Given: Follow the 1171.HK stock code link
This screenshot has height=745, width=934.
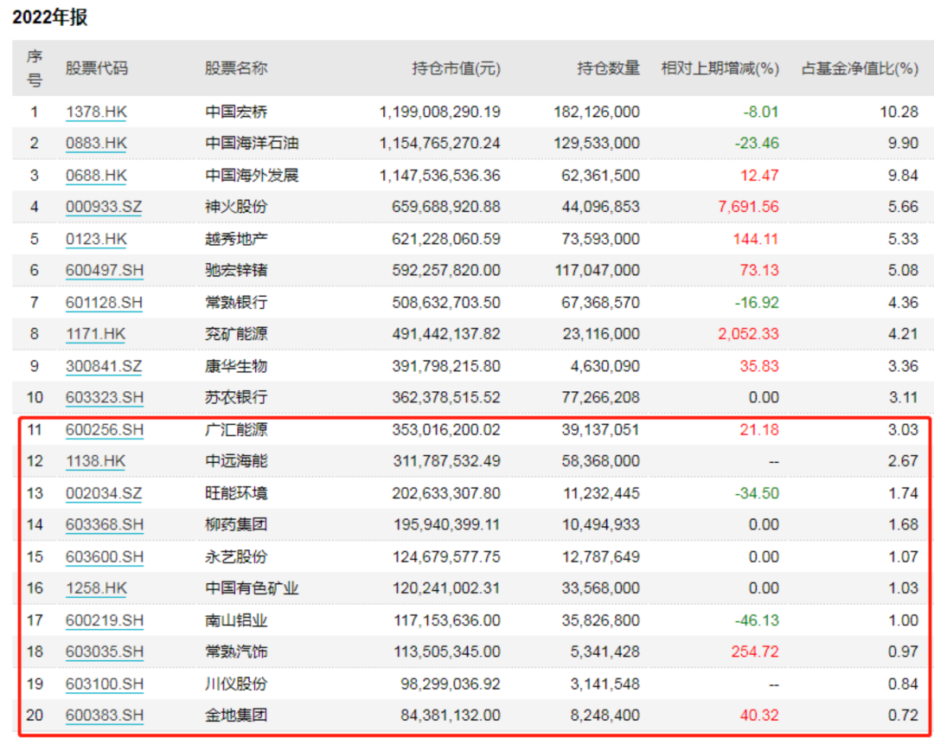Looking at the screenshot, I should coord(96,334).
